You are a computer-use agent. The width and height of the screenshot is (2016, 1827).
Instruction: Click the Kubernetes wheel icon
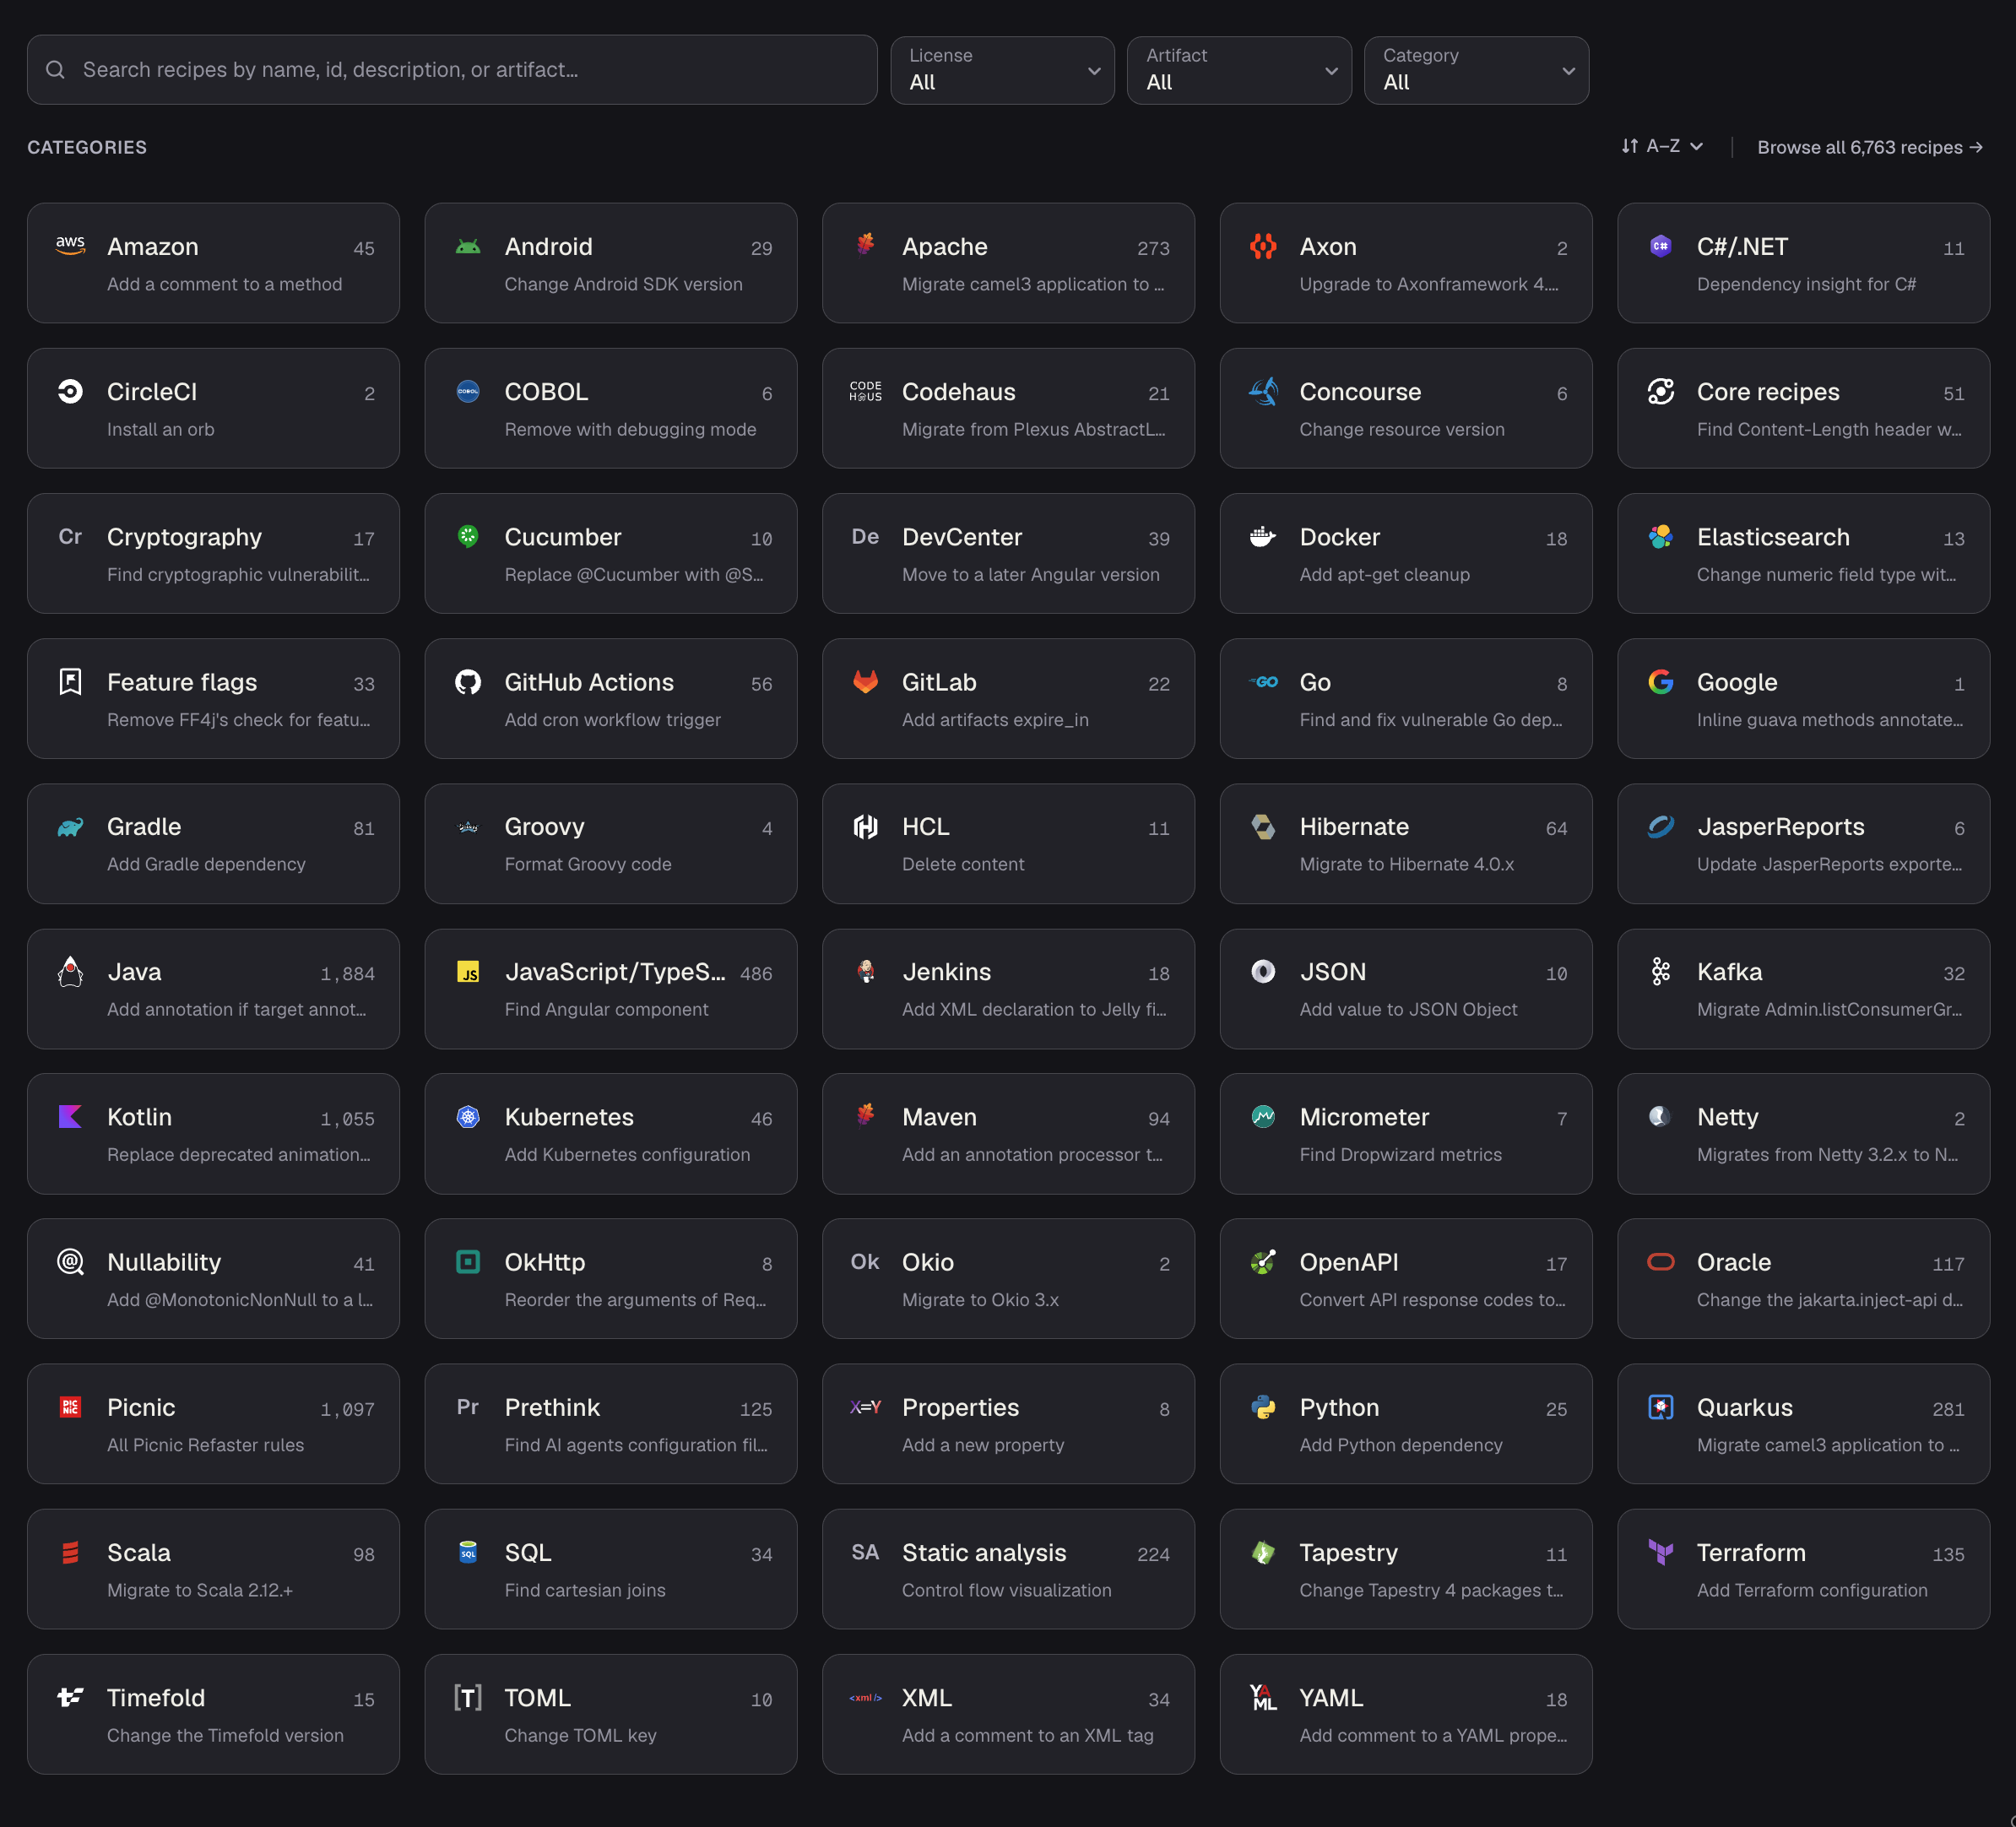(468, 1117)
